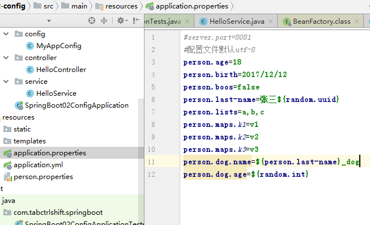Click the main breadcrumb
The width and height of the screenshot is (370, 225).
(79, 6)
